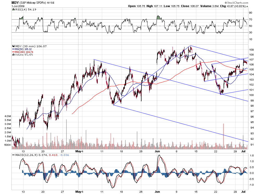Click the "MACD(12,26,9) 0.374" label
258x194 pixels.
(x=31, y=155)
